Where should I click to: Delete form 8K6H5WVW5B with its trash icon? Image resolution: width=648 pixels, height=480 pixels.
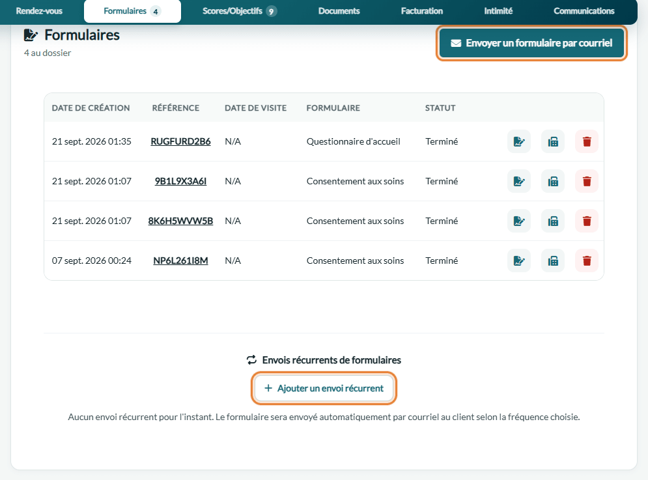click(x=587, y=221)
